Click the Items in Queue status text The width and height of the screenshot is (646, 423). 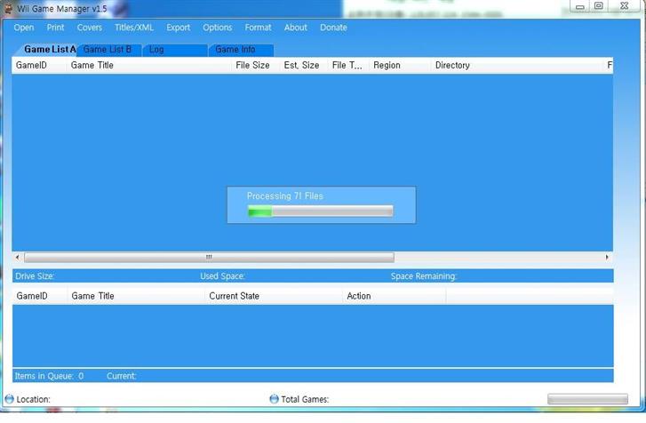49,376
